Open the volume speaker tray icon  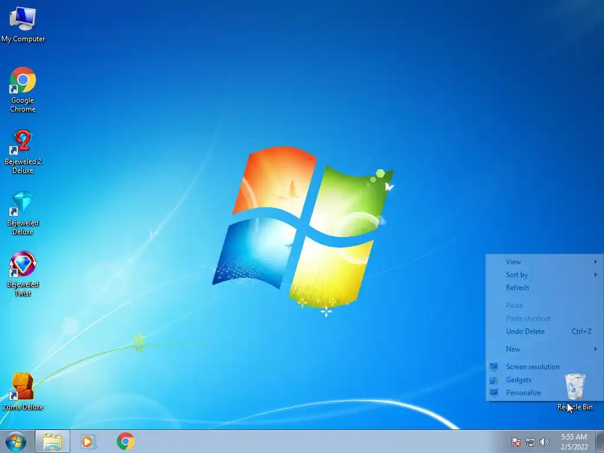click(544, 442)
